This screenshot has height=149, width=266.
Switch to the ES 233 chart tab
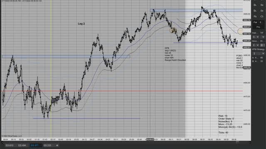click(47, 145)
